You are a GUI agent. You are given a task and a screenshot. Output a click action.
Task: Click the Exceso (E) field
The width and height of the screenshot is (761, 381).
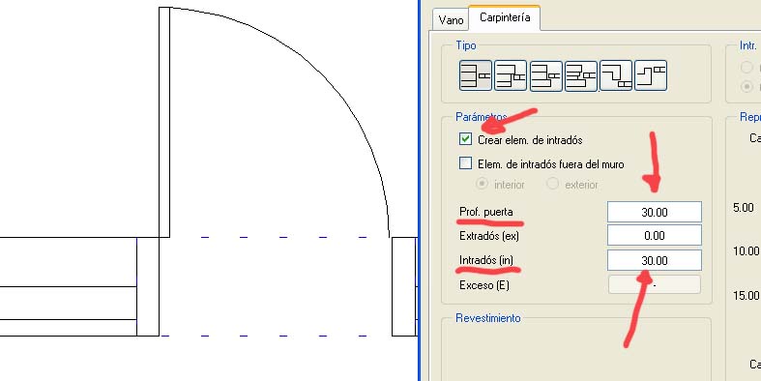655,285
